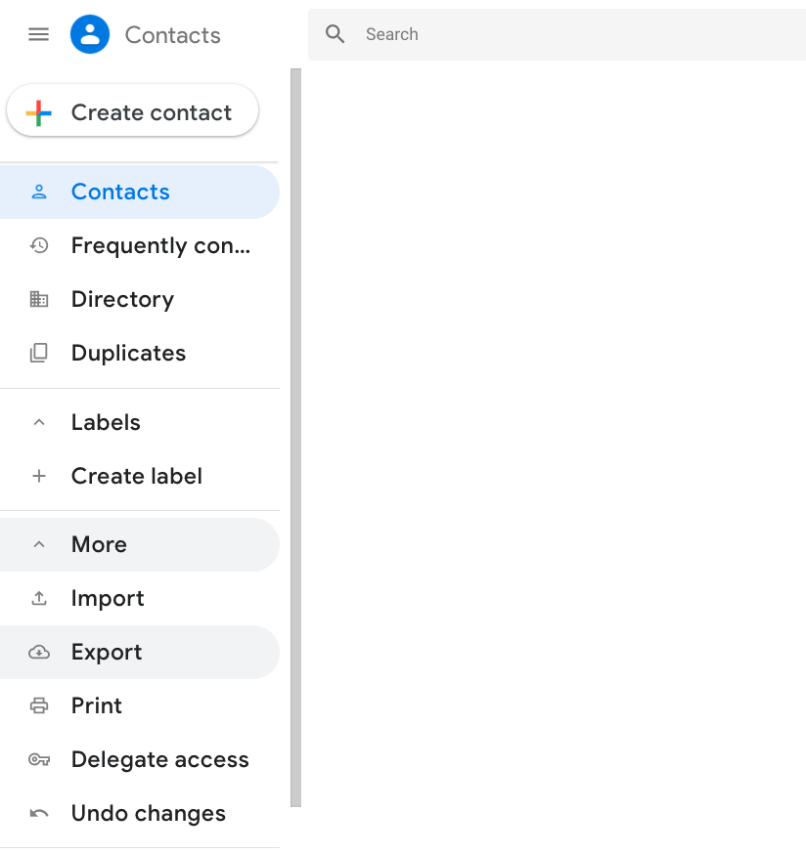Click the Print printer icon
This screenshot has height=853, width=806.
[x=39, y=705]
